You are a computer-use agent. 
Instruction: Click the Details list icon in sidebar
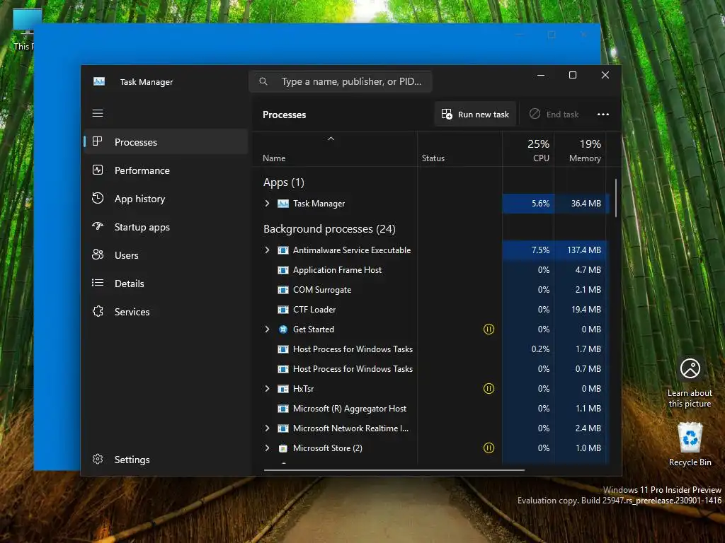pyautogui.click(x=98, y=283)
